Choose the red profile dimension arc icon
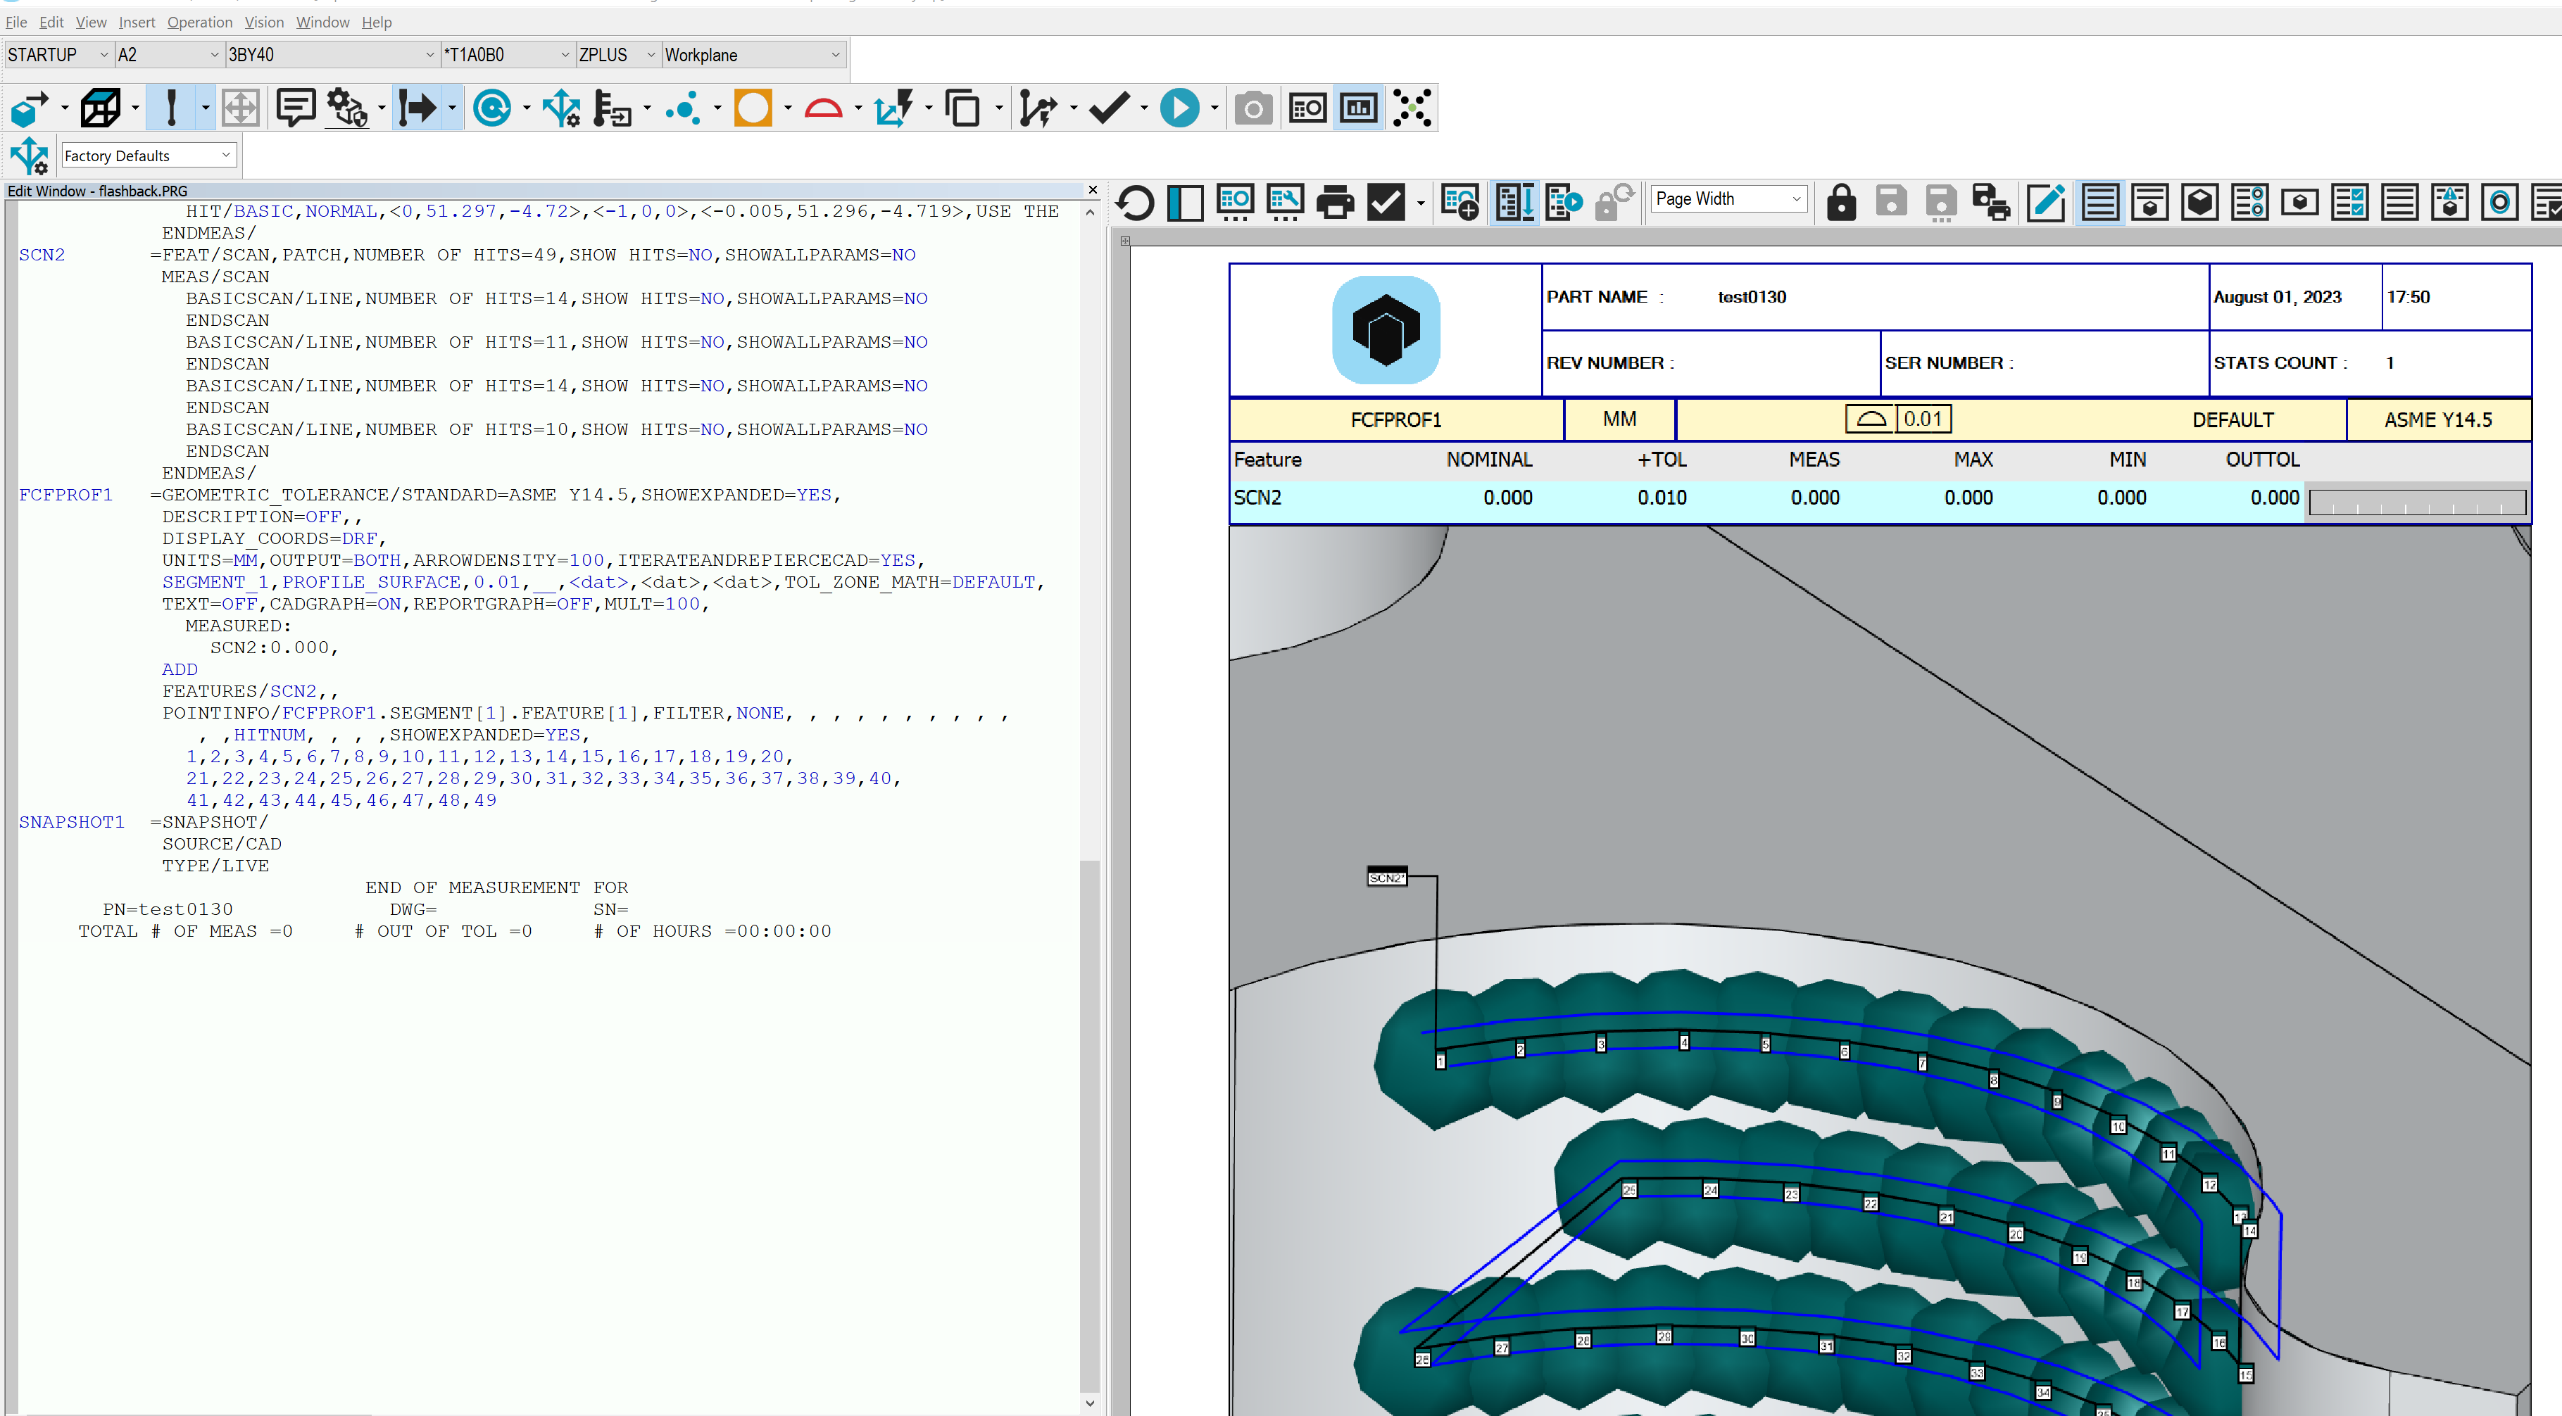This screenshot has width=2562, height=1416. (824, 108)
